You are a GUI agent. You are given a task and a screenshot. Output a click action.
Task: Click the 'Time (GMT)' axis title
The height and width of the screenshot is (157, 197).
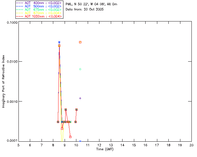click(x=105, y=149)
